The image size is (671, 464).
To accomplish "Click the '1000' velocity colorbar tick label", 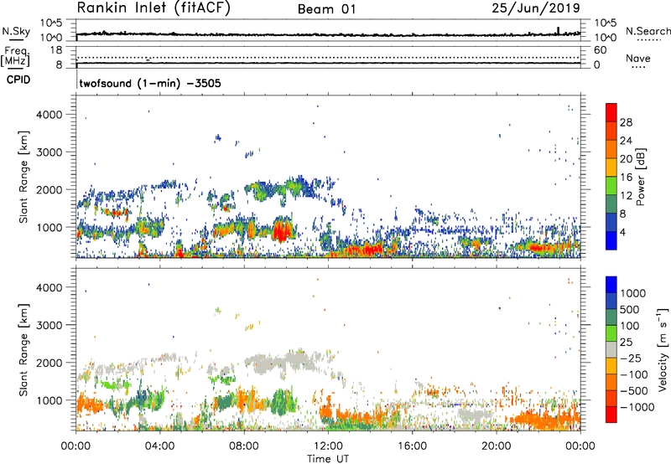I will (x=633, y=293).
